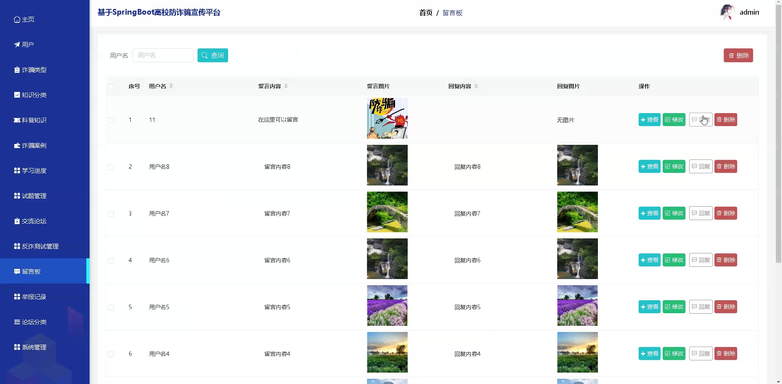Sort table by 留言内容 column arrows
Screen dimensions: 782x384
click(286, 86)
